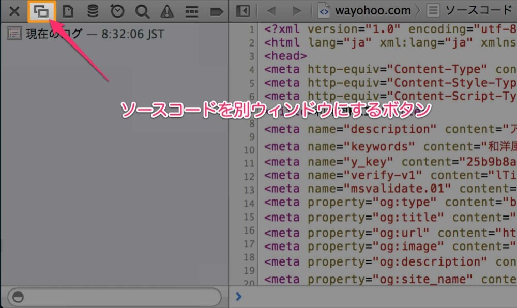Select wayohoo.com in the path bar
This screenshot has height=308, width=517.
pos(373,10)
